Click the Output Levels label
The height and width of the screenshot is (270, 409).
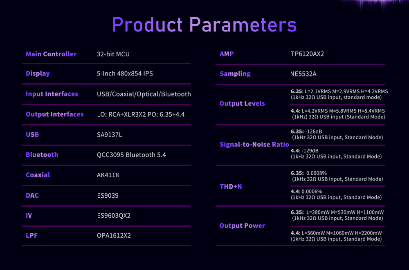(242, 103)
